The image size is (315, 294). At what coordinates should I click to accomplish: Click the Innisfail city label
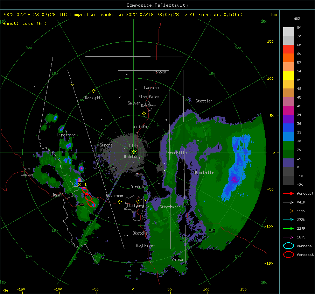(x=141, y=127)
